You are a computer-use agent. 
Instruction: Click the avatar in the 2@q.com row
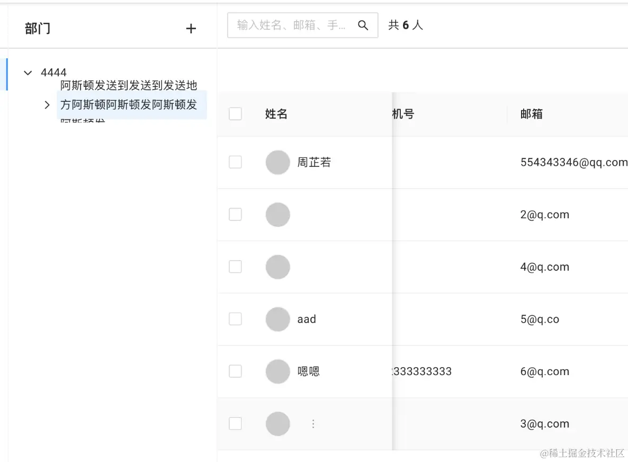tap(277, 215)
